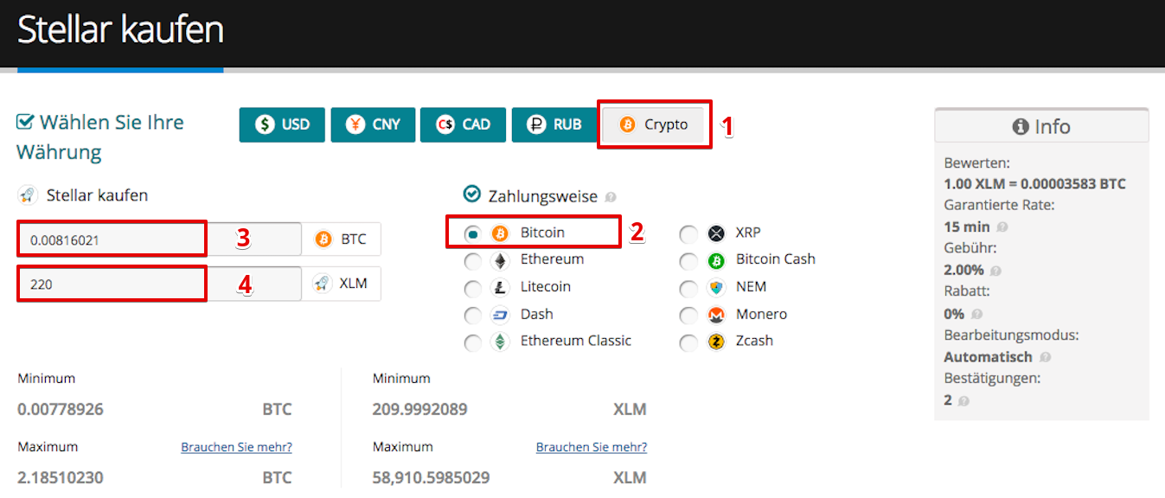The image size is (1165, 498).
Task: Click the Zcash logo in the payment list
Action: [x=715, y=342]
